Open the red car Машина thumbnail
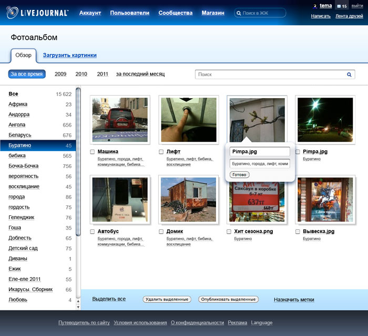The width and height of the screenshot is (368, 336). pyautogui.click(x=120, y=120)
